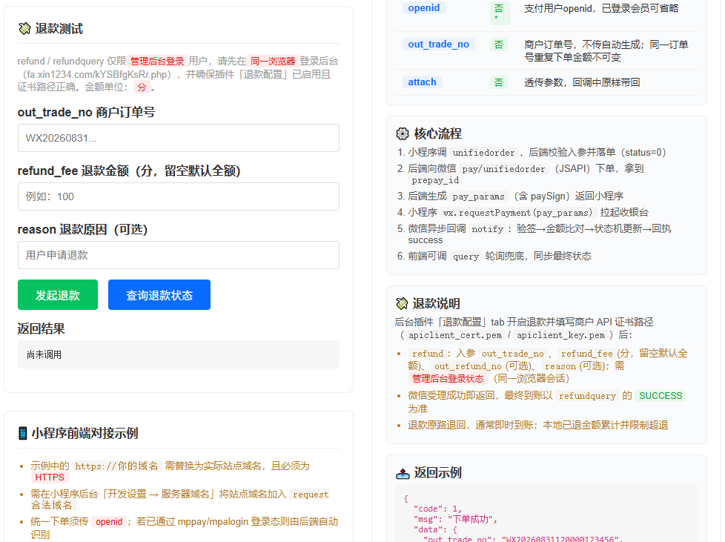The width and height of the screenshot is (725, 542).
Task: Click the unifiedorder code in step 1
Action: (x=483, y=153)
